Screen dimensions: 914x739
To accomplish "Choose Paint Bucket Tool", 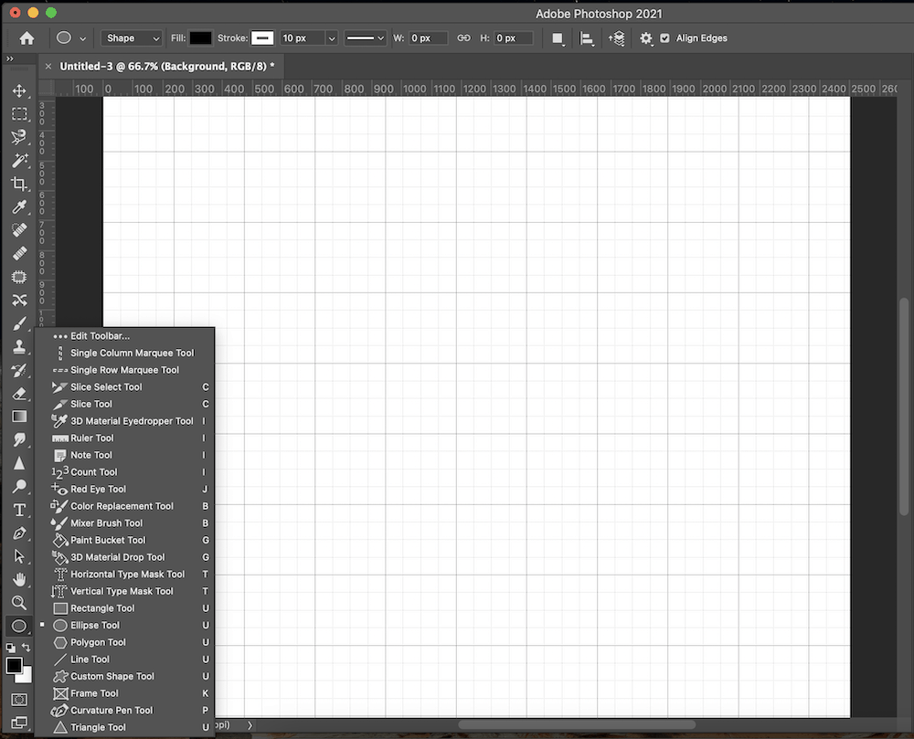I will click(x=124, y=540).
